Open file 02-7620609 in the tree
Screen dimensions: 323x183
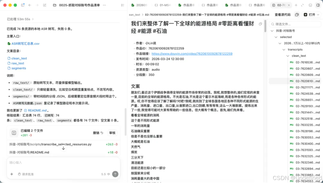[x=305, y=75]
